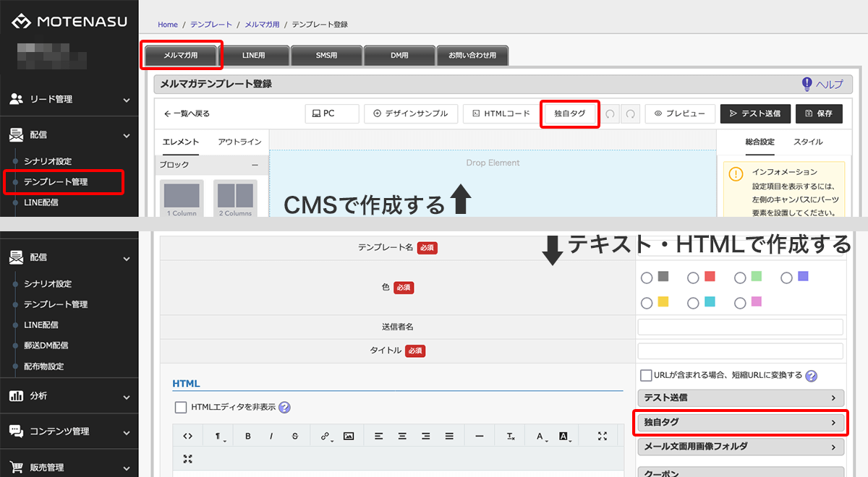Click the 保存 button
The image size is (868, 477).
pos(819,113)
